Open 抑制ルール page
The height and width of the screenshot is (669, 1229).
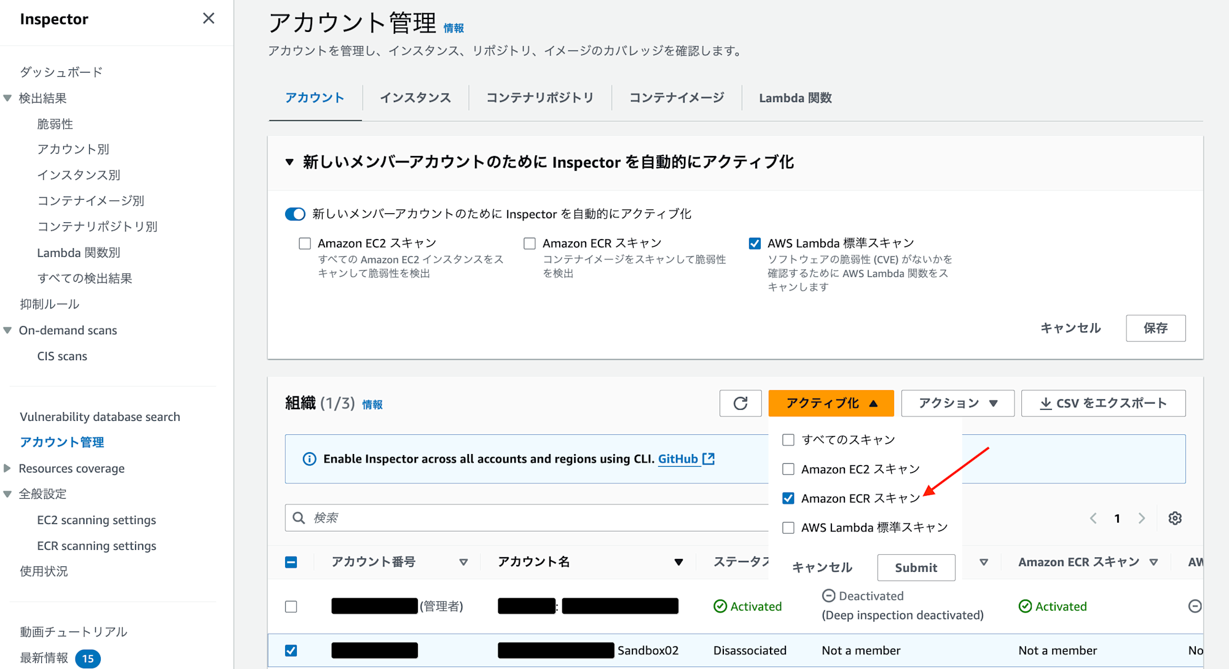(x=49, y=304)
